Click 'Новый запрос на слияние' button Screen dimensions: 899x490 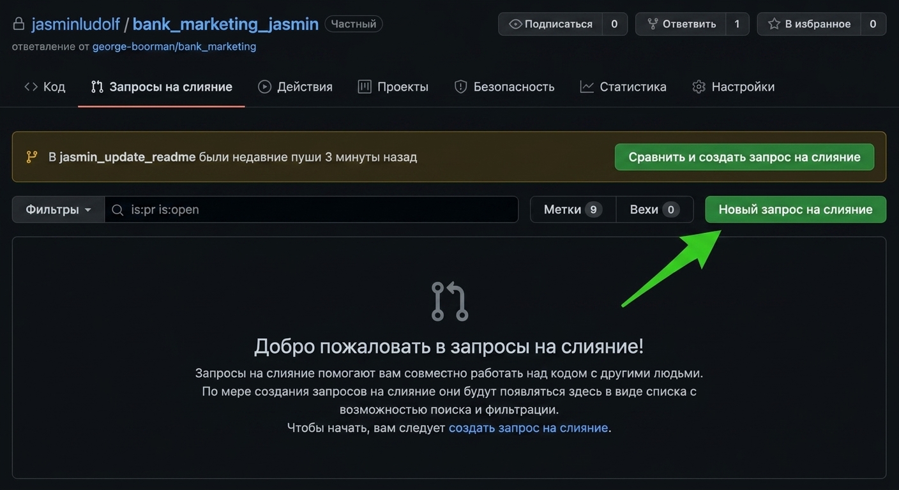pyautogui.click(x=796, y=209)
